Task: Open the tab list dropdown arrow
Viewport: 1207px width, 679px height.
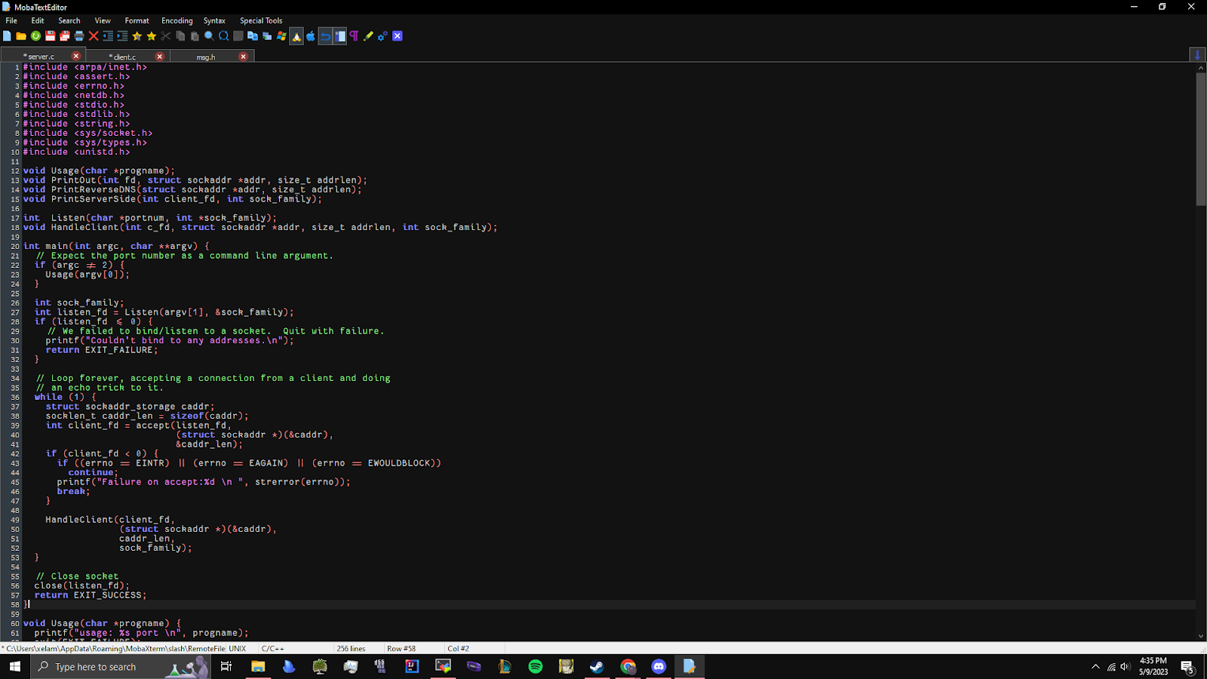Action: [1196, 54]
